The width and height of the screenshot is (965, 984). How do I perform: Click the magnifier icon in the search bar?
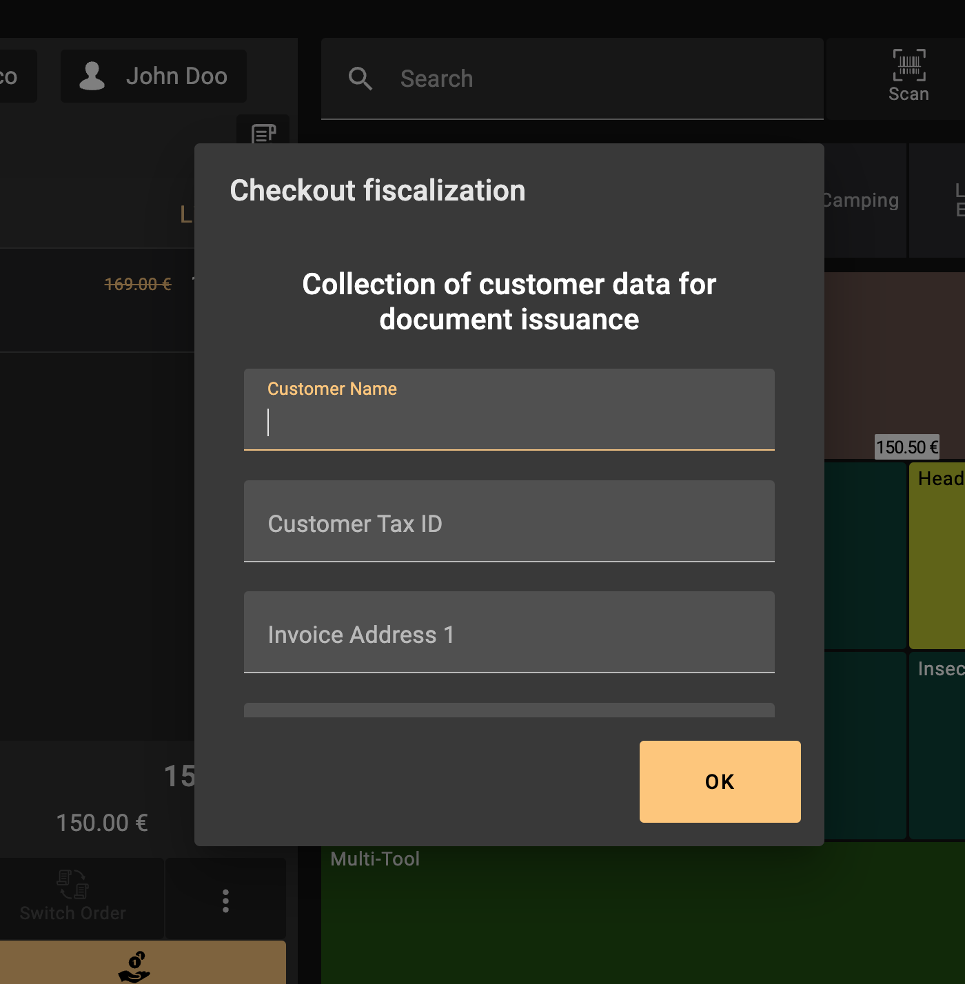point(360,79)
